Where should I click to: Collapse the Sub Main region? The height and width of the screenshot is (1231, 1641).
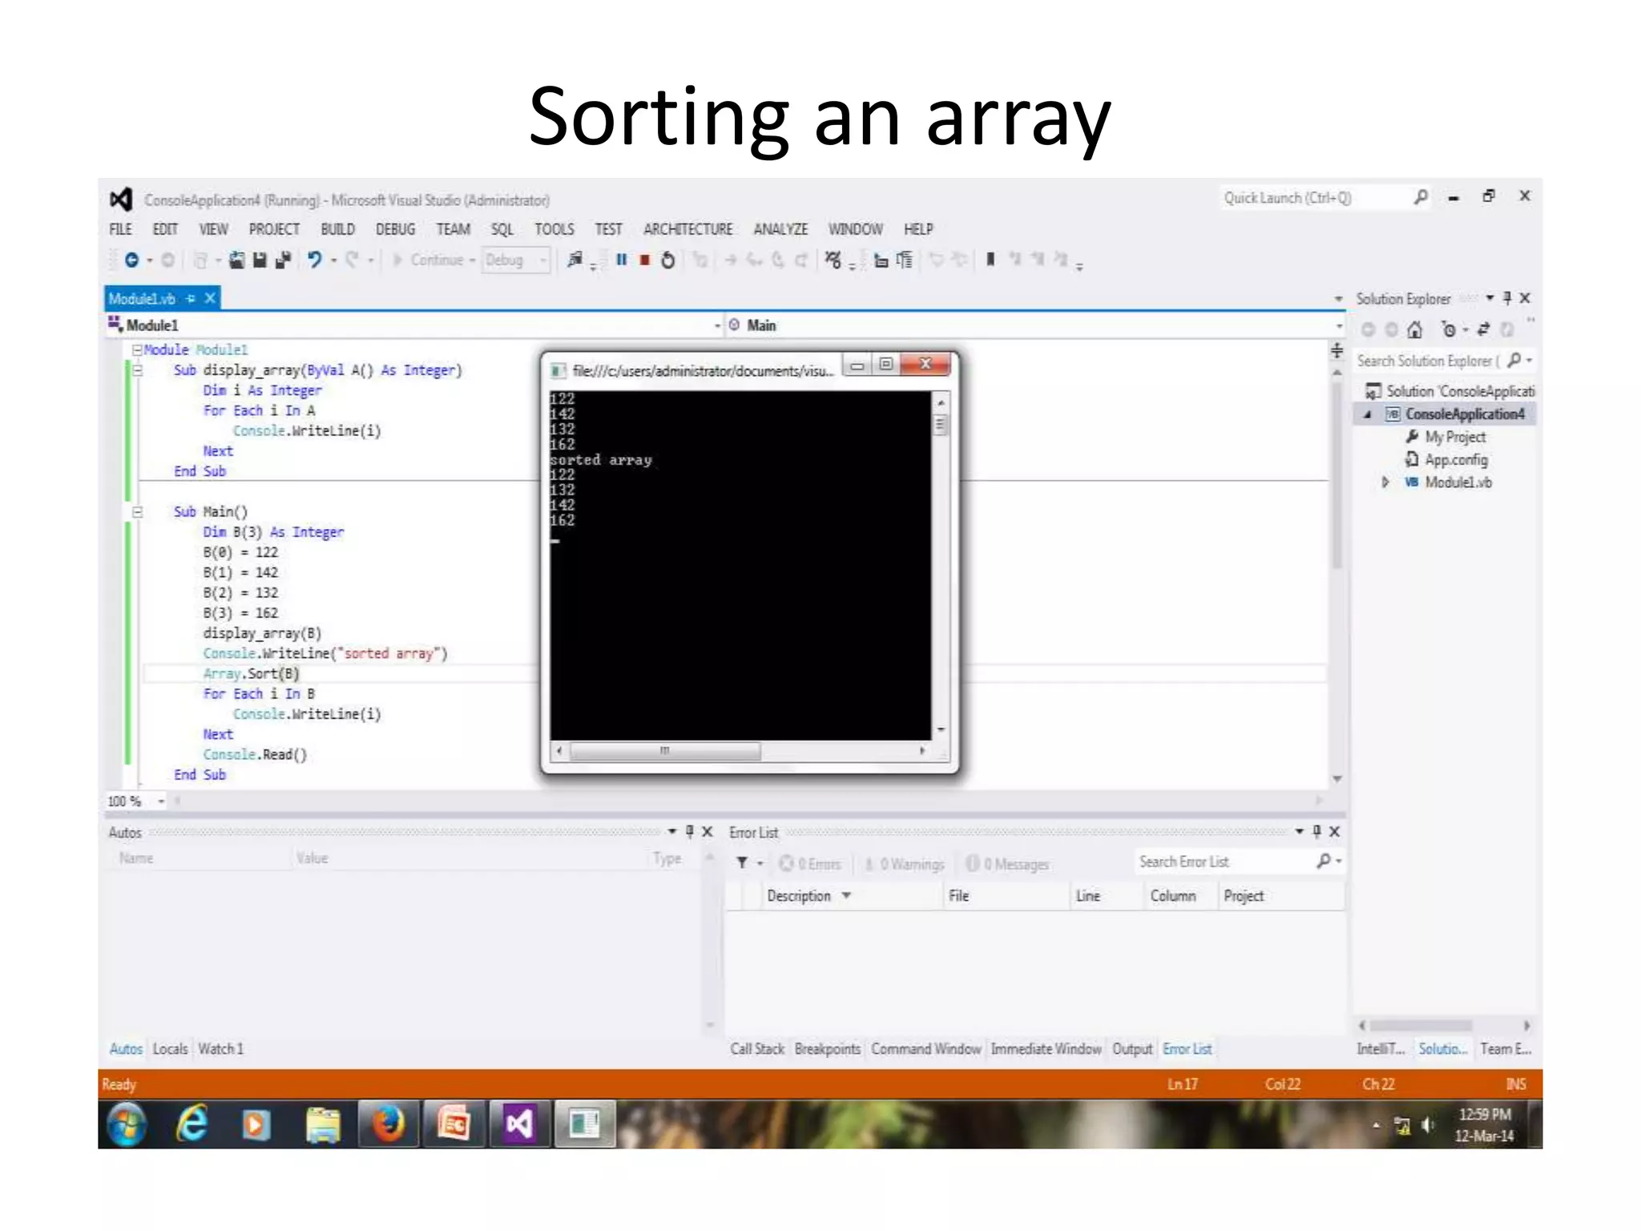tap(137, 511)
